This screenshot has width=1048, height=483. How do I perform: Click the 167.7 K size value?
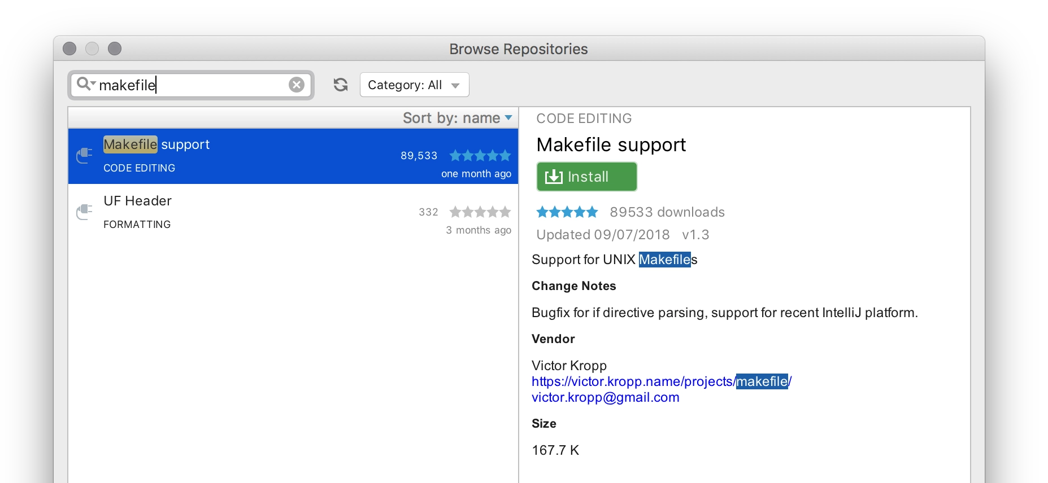tap(555, 450)
